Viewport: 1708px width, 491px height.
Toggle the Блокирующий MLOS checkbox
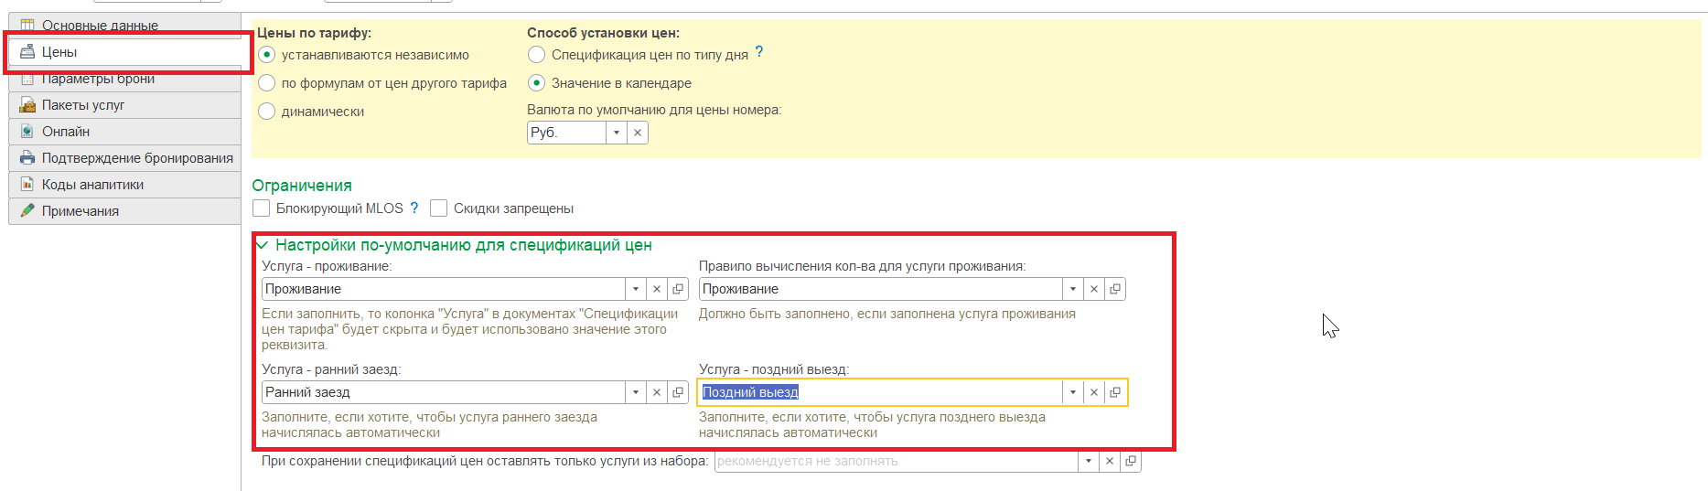pyautogui.click(x=262, y=208)
